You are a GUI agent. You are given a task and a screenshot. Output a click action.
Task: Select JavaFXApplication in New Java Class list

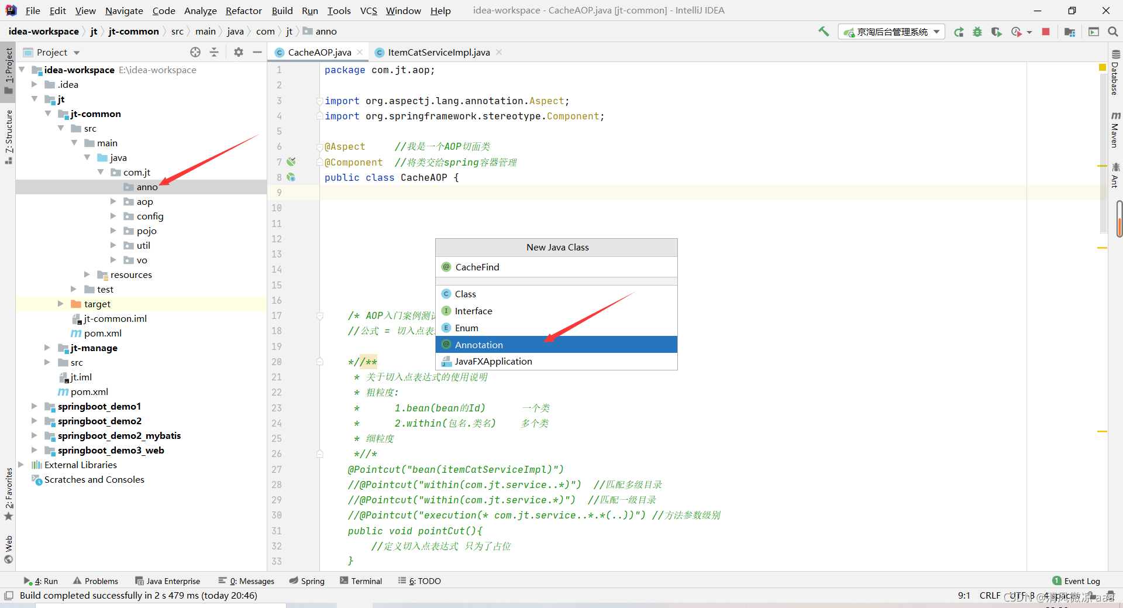pyautogui.click(x=556, y=361)
